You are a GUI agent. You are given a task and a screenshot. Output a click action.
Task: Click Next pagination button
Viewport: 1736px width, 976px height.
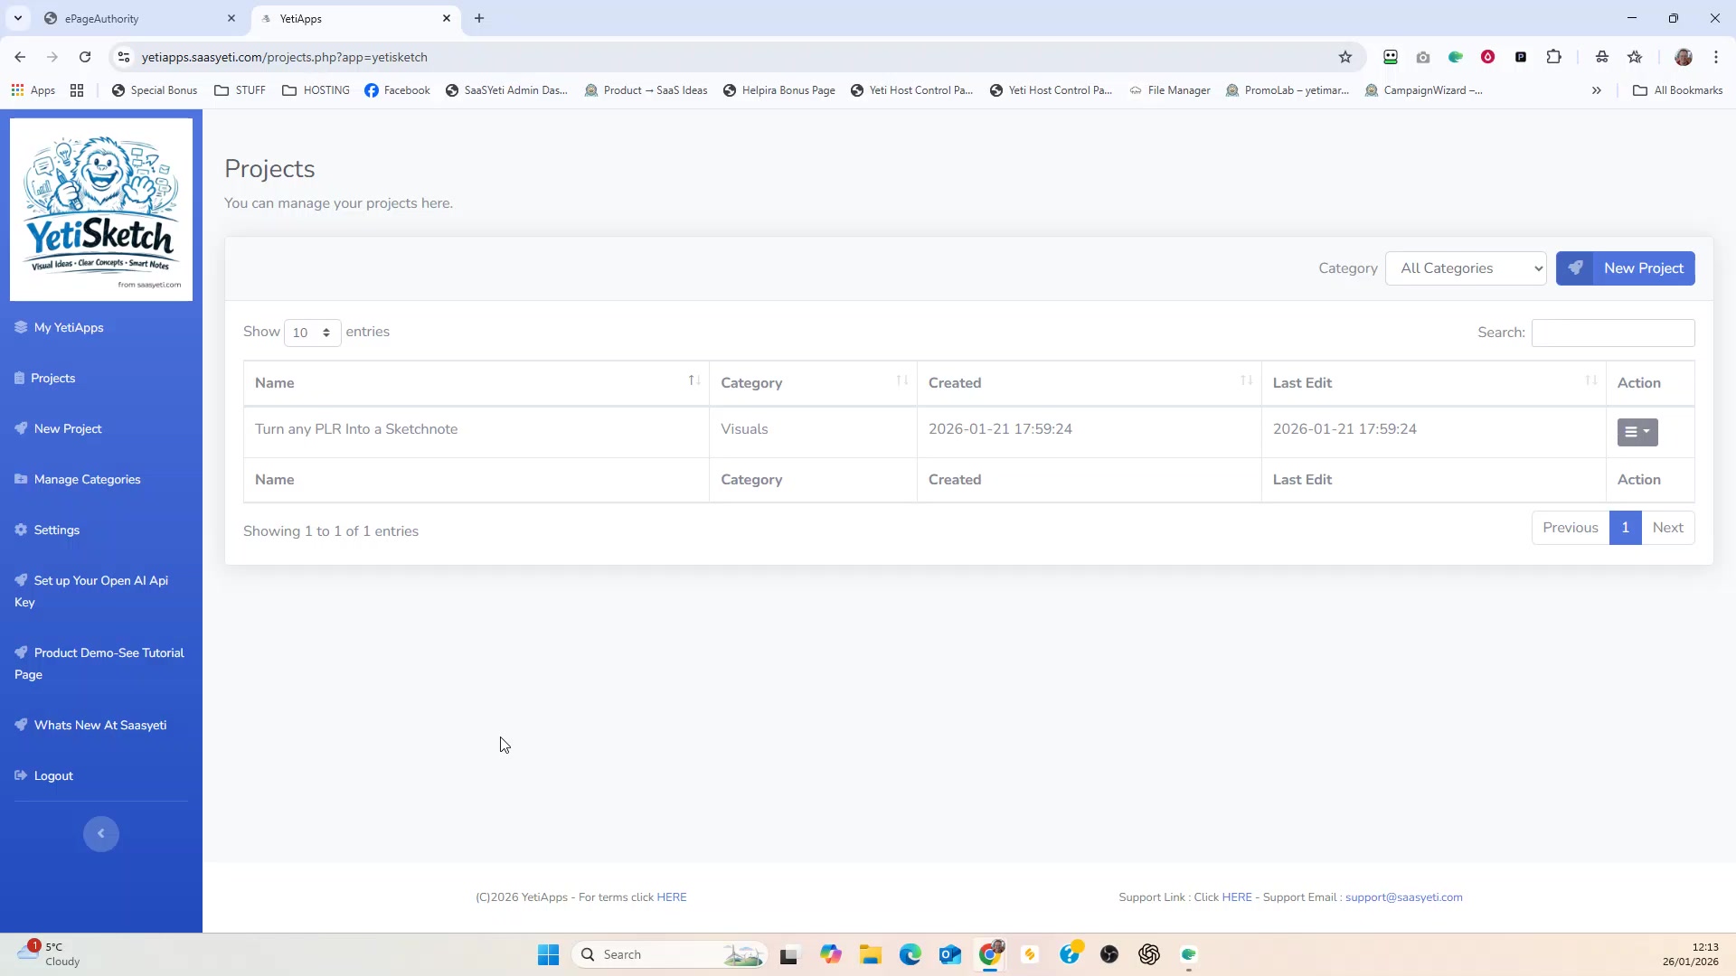pos(1668,528)
